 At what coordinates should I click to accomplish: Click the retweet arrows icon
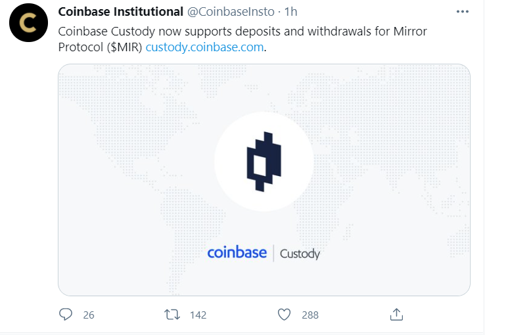(172, 315)
